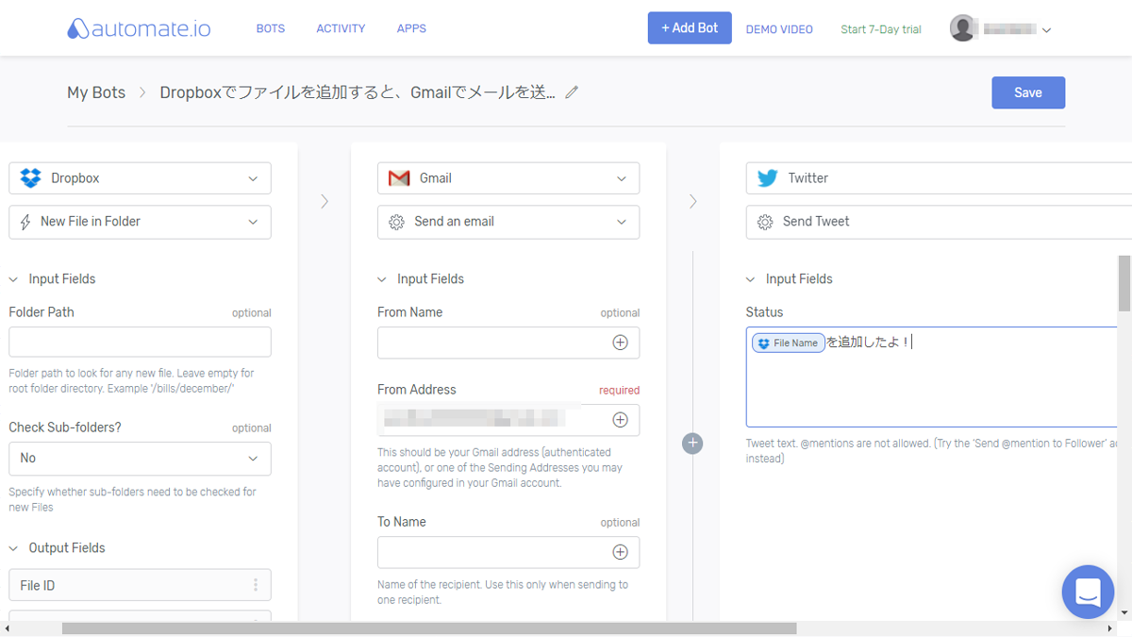Image resolution: width=1132 pixels, height=637 pixels.
Task: Click the Save button
Action: (1028, 92)
